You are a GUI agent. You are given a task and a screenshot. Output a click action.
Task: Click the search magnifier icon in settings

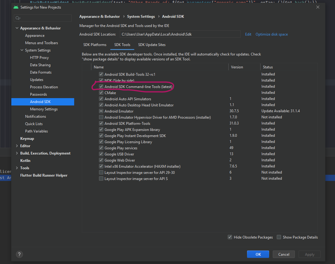18,18
